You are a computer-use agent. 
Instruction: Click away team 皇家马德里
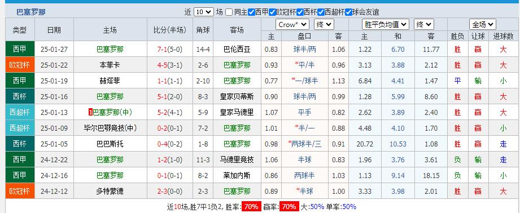237,113
